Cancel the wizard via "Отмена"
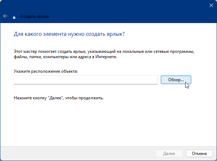 click(199, 153)
